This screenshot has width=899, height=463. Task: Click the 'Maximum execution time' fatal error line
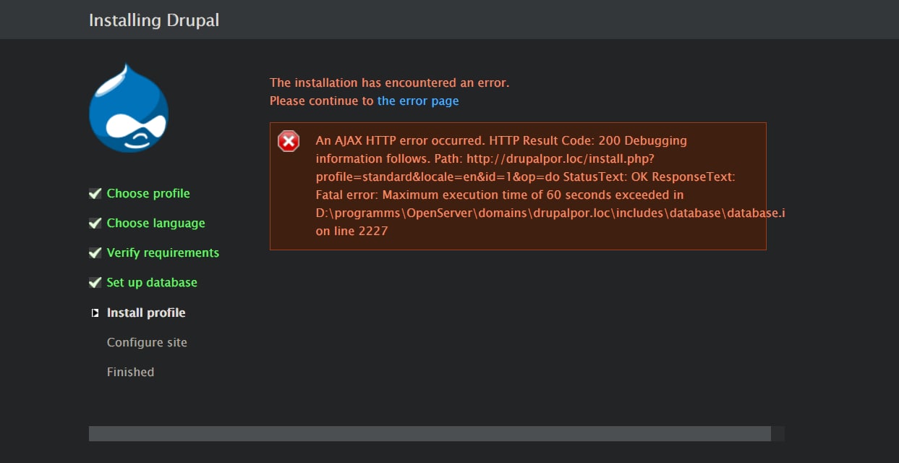(x=500, y=195)
